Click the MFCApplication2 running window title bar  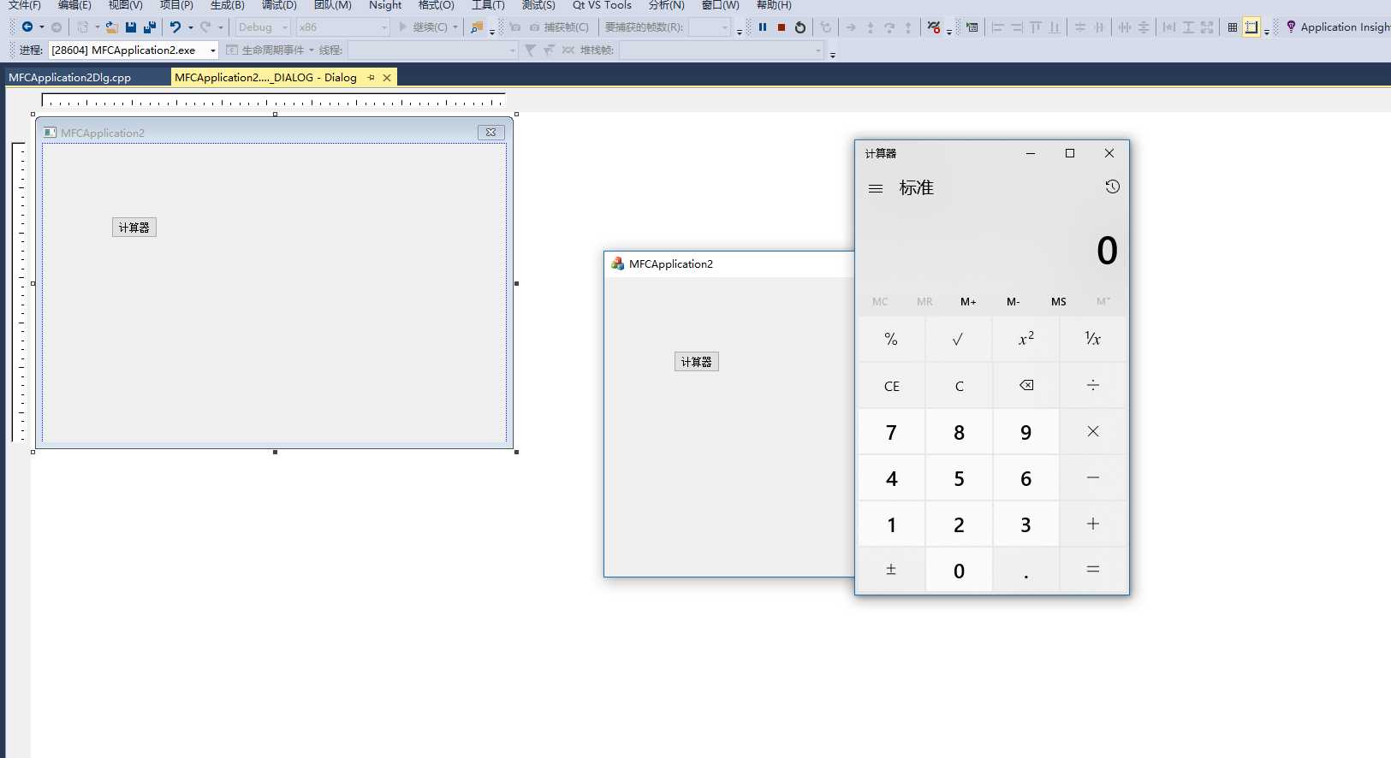coord(729,264)
